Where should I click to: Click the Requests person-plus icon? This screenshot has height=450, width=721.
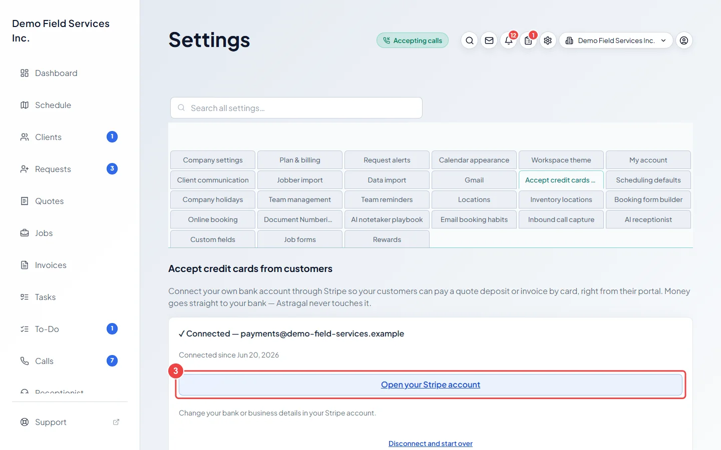[25, 169]
